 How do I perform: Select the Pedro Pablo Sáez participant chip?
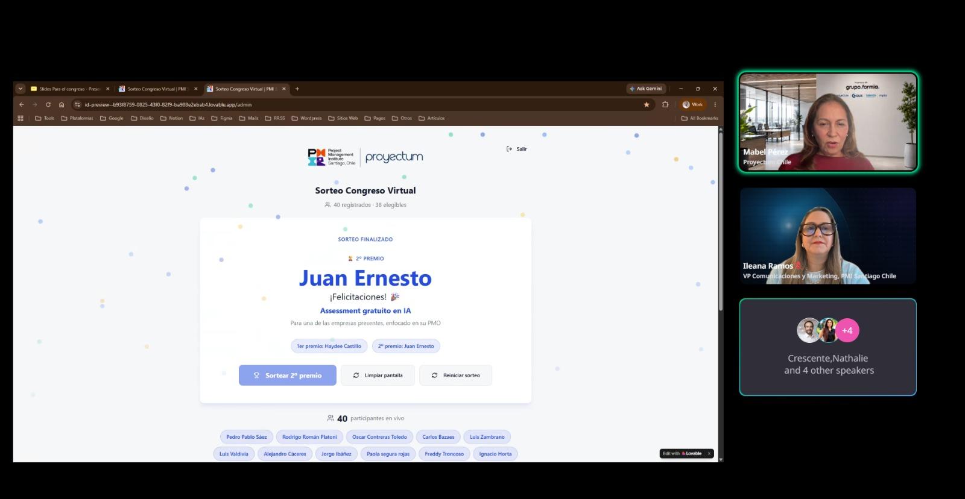247,437
